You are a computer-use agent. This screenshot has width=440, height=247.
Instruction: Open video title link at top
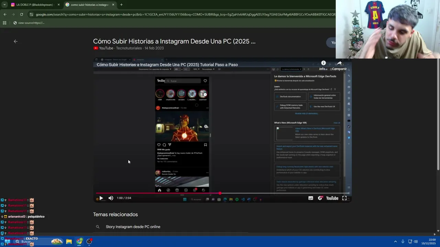point(174,41)
